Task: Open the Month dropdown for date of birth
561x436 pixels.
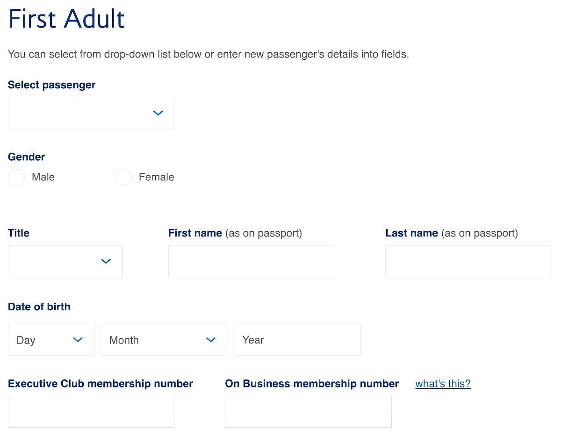Action: pyautogui.click(x=164, y=340)
